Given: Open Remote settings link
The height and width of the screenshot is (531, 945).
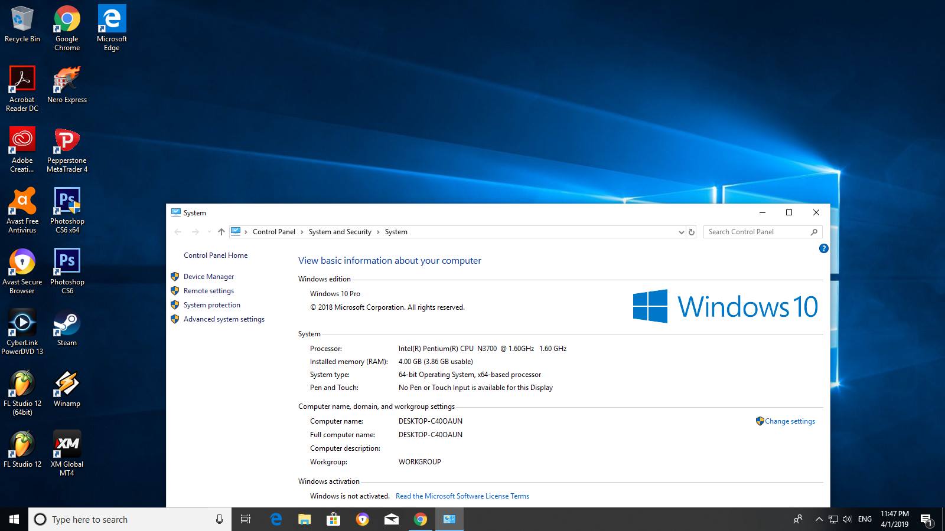Looking at the screenshot, I should pyautogui.click(x=208, y=291).
